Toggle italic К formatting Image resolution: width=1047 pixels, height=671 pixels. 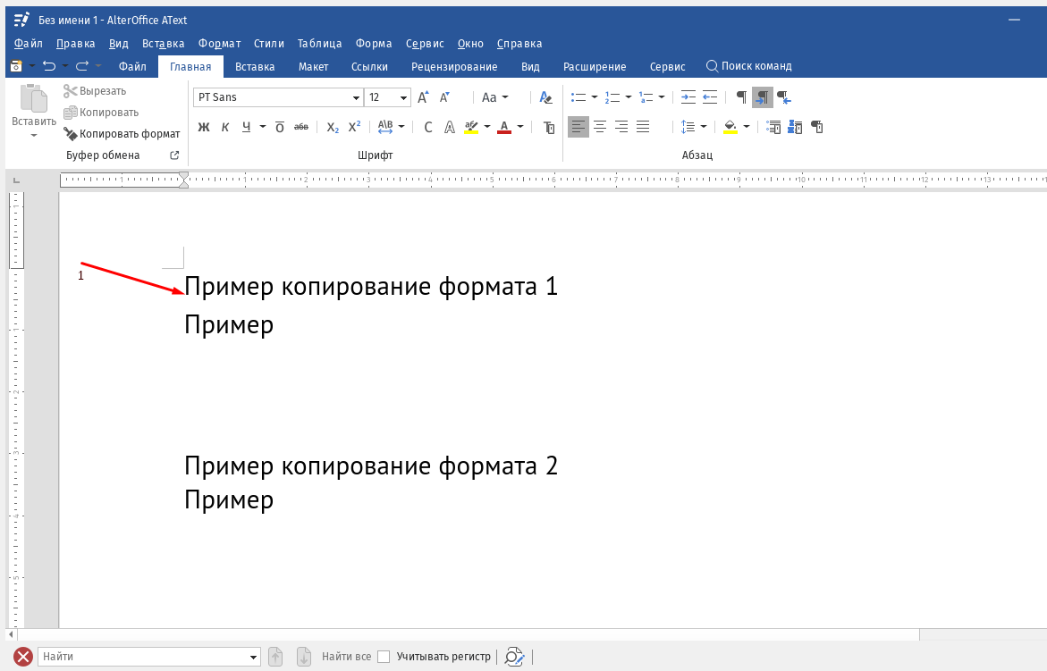(225, 127)
